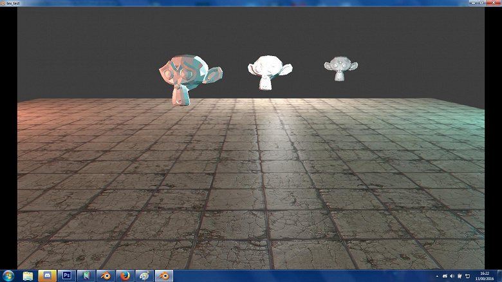Click the bright white middle monkey head
Image resolution: width=502 pixels, height=282 pixels.
[270, 72]
